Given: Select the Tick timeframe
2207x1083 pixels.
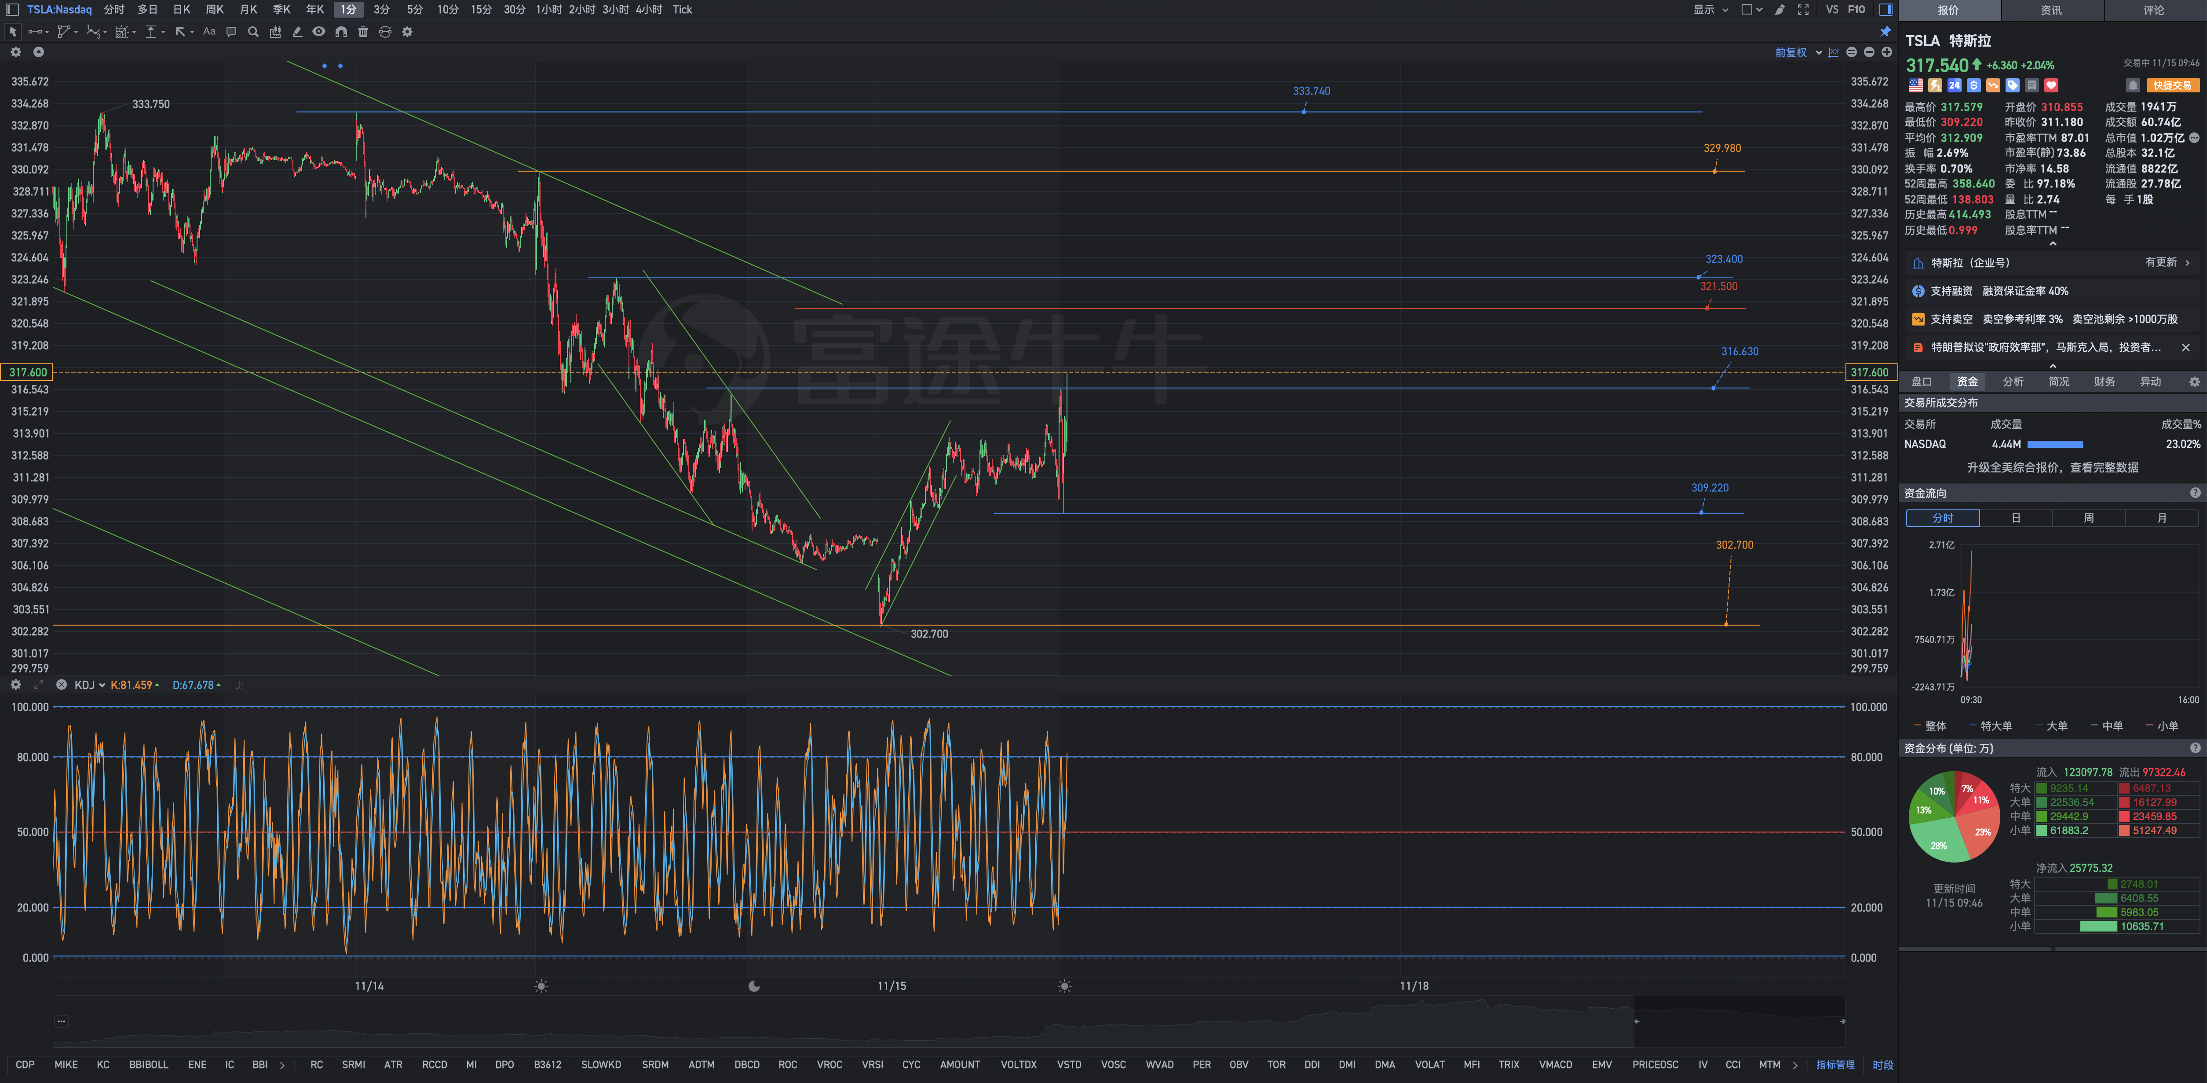Looking at the screenshot, I should pos(682,9).
